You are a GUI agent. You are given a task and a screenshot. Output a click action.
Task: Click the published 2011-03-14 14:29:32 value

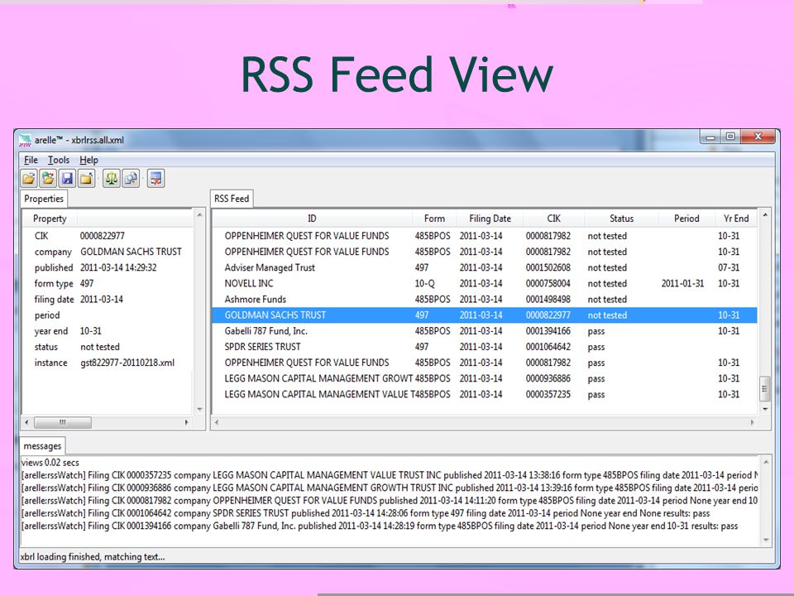[118, 267]
